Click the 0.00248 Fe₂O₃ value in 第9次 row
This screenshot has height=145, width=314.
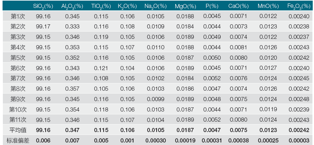299,99
